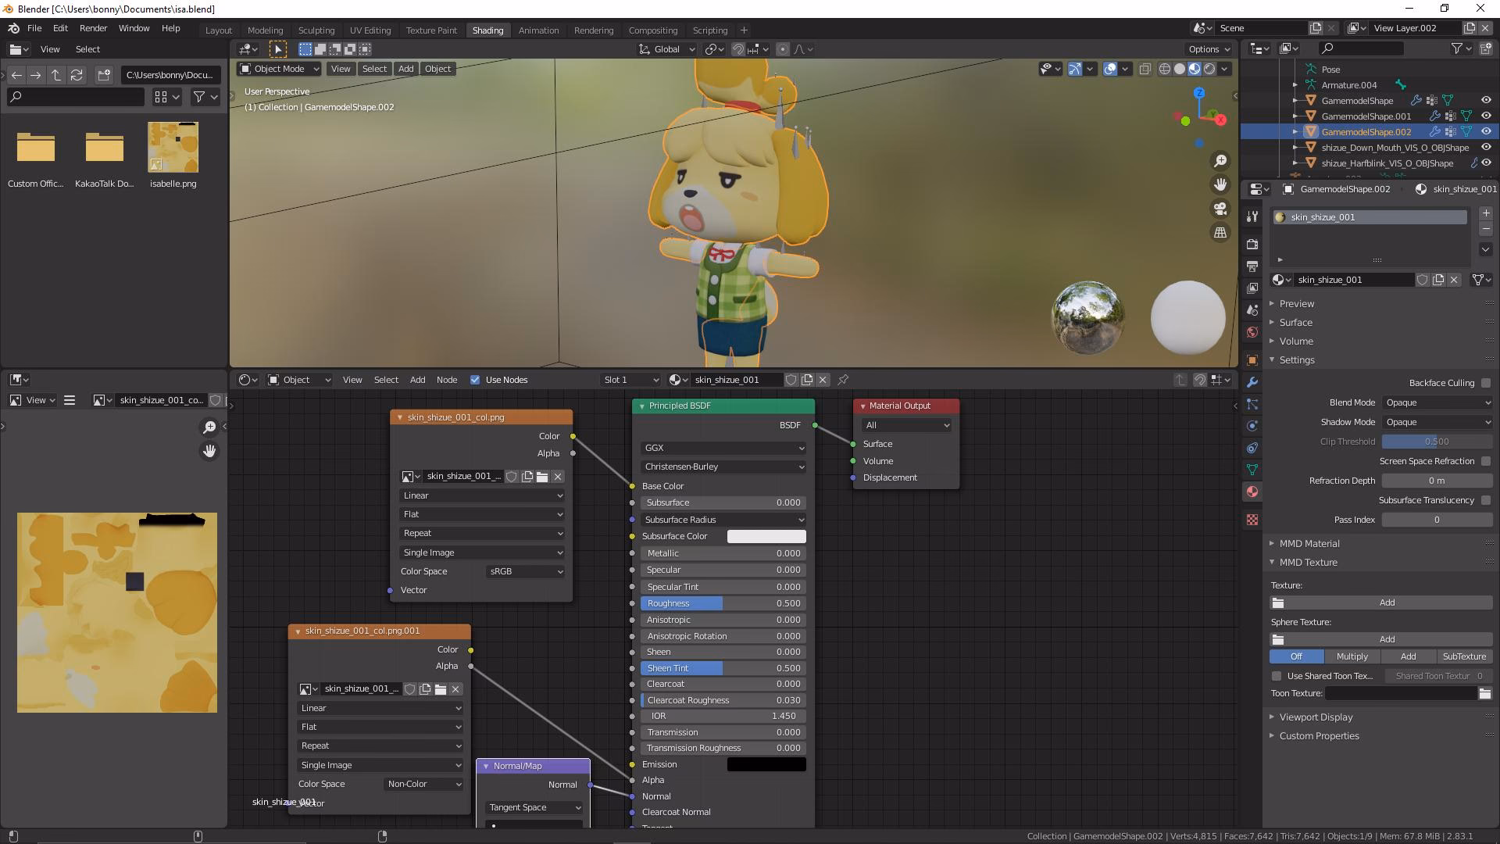Click the viewport zoom magnifier gizmo

pos(1220,161)
